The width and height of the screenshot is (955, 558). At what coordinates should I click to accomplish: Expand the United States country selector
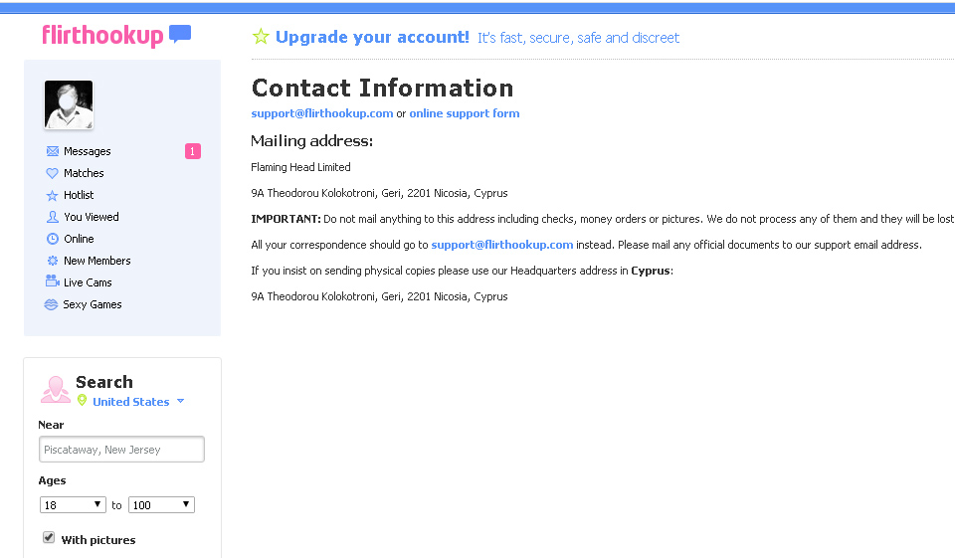point(180,402)
